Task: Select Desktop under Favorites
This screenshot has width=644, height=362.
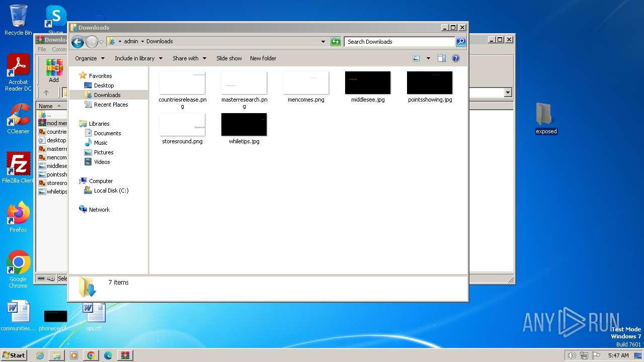Action: pos(104,85)
